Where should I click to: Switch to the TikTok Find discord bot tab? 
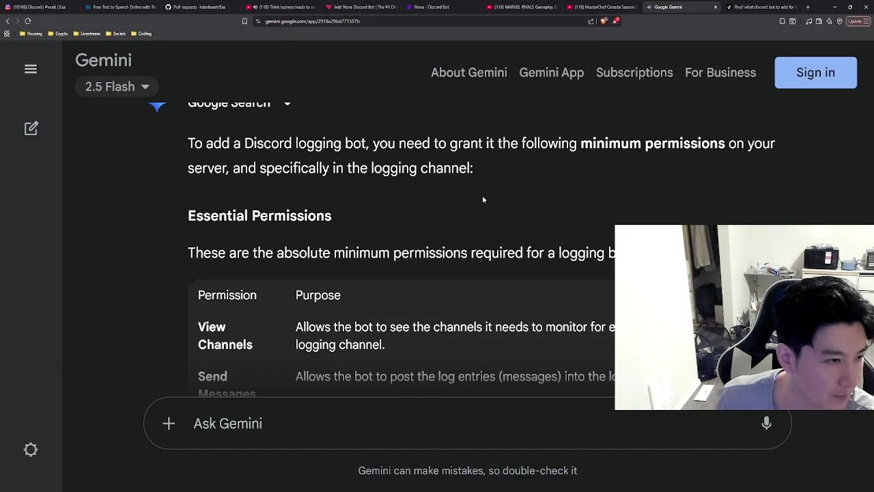(761, 7)
